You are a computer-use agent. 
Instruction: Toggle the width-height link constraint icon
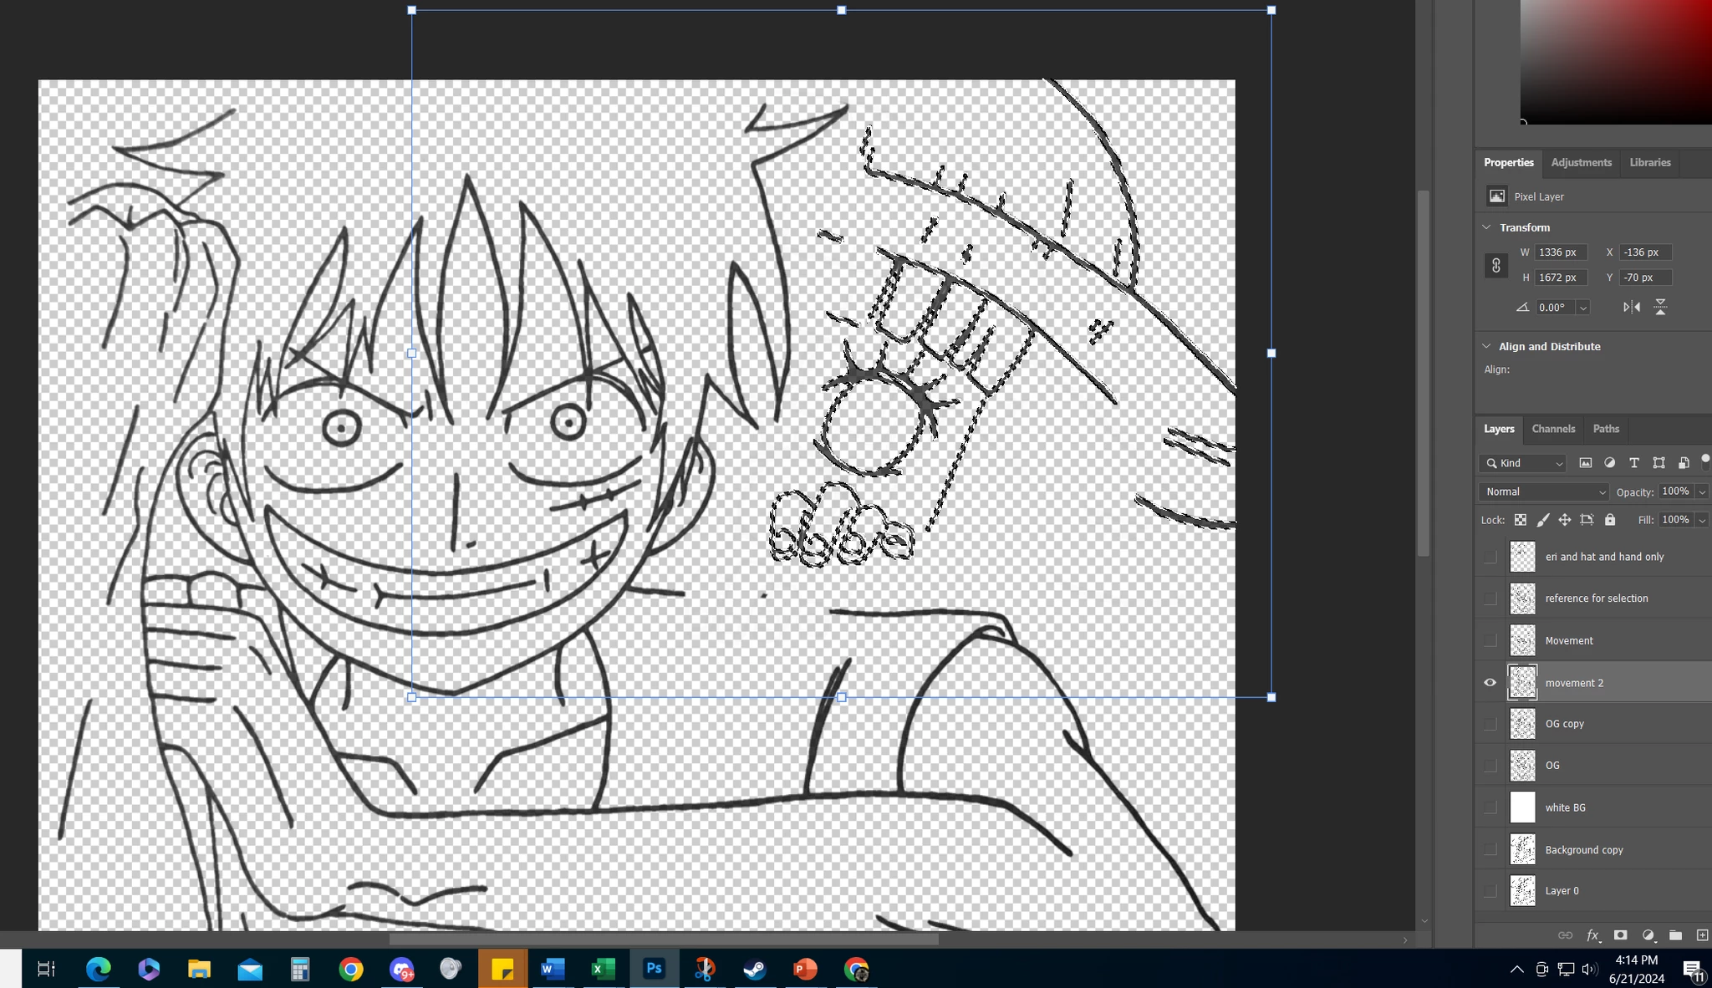(x=1495, y=266)
